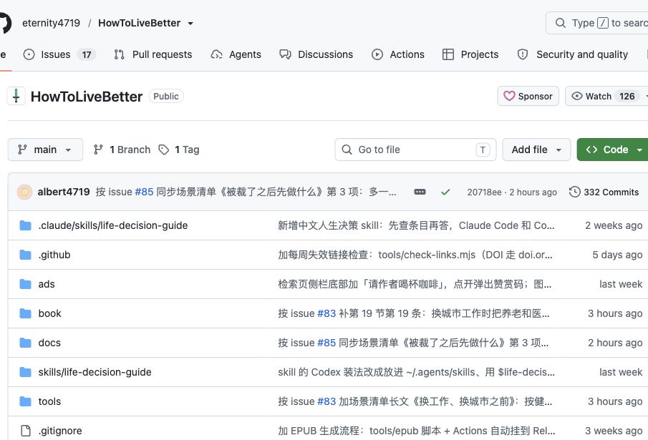Open the .github row commit message

tap(415, 255)
